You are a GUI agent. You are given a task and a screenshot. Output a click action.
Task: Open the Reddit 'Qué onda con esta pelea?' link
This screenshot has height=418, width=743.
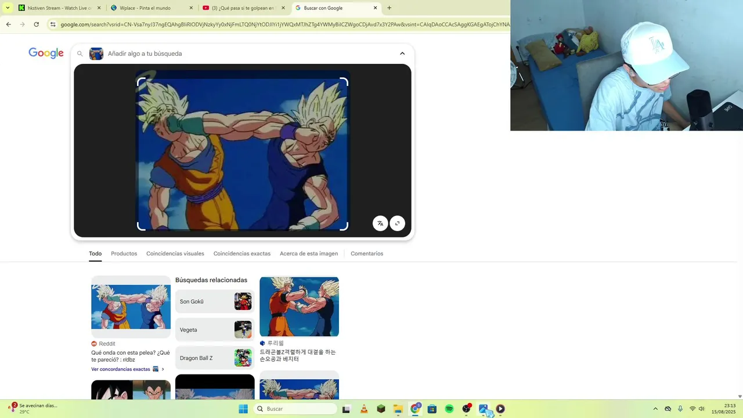click(x=131, y=356)
